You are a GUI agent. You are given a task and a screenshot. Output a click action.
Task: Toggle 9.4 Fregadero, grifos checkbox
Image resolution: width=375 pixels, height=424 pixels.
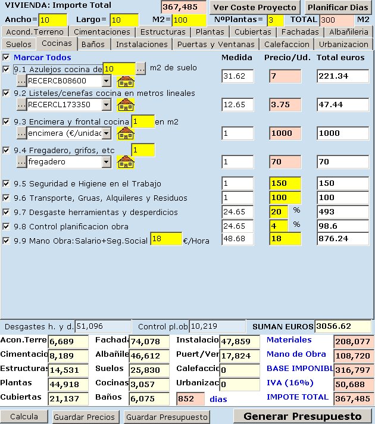[6, 150]
